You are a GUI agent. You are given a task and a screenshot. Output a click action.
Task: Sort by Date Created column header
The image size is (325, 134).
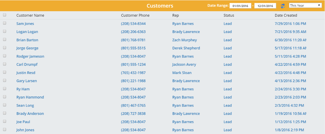click(x=286, y=15)
